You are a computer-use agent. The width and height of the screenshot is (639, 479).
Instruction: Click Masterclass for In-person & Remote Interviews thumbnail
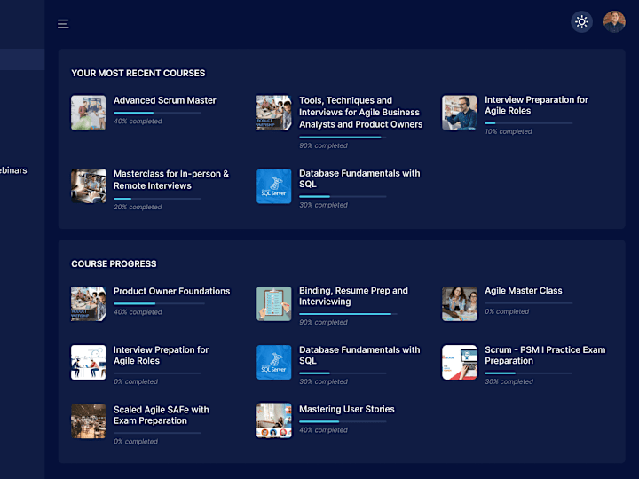[89, 186]
